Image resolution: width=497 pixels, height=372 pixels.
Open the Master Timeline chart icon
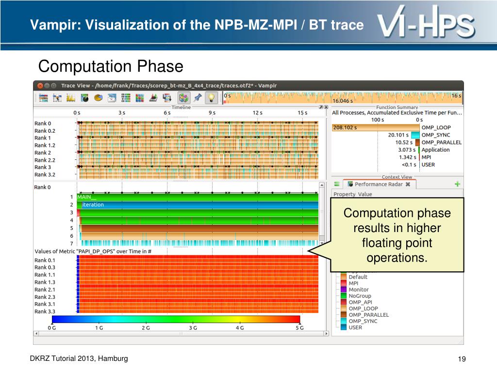coord(43,98)
